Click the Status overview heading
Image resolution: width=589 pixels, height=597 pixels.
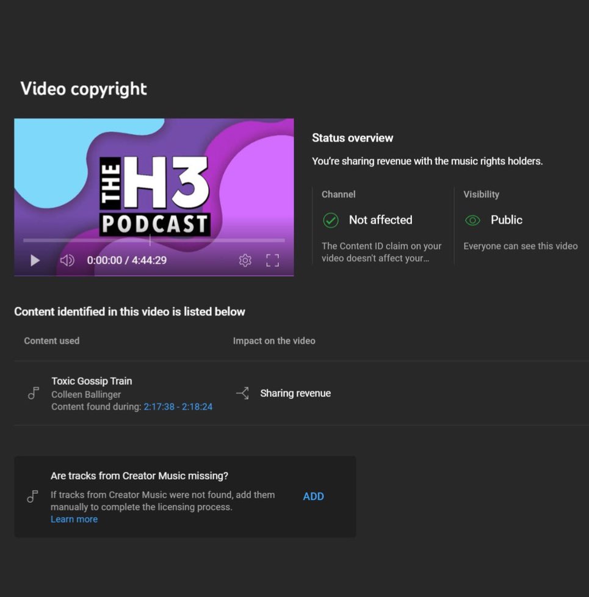coord(353,138)
